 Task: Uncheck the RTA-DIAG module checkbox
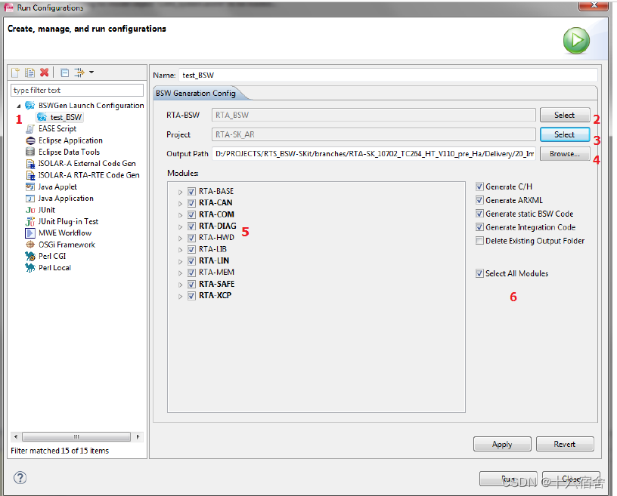(x=191, y=226)
